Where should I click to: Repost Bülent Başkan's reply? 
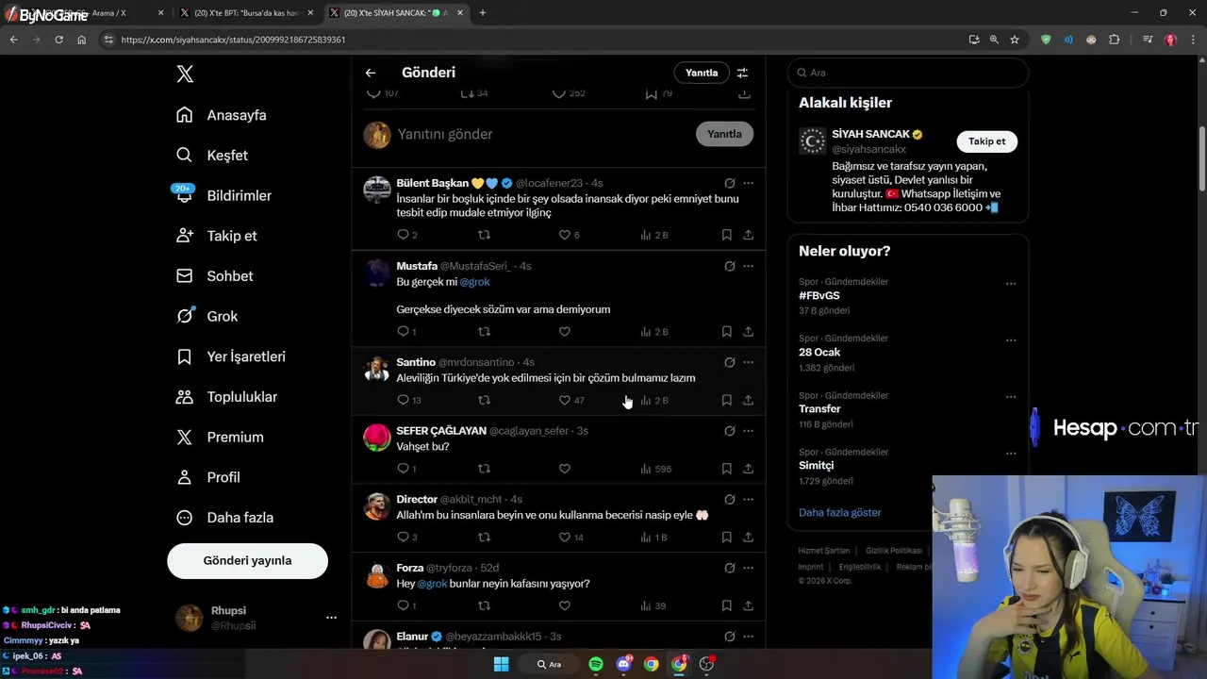click(x=484, y=235)
